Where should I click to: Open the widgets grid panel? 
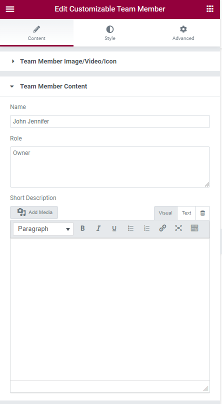point(210,9)
